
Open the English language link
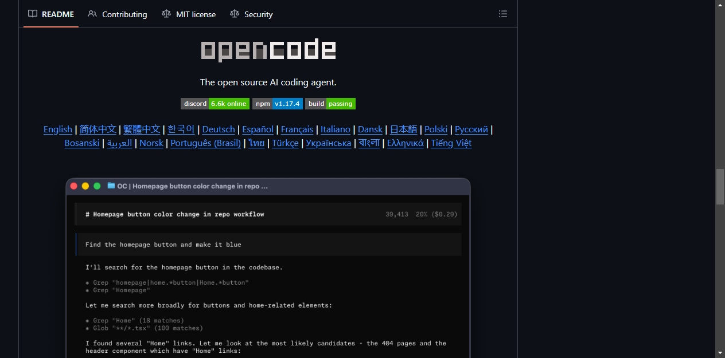[x=58, y=129]
